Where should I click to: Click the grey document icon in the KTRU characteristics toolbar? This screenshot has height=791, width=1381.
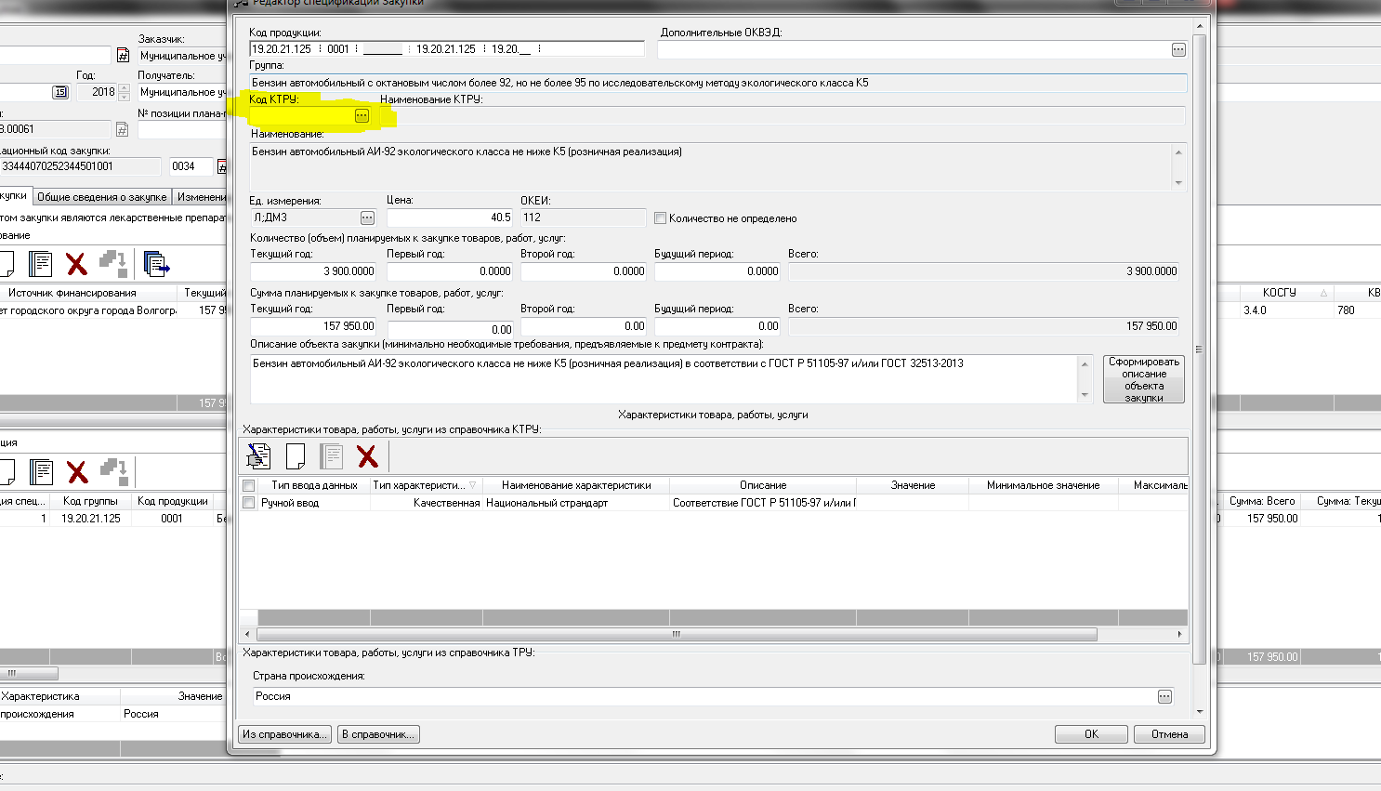pyautogui.click(x=332, y=456)
